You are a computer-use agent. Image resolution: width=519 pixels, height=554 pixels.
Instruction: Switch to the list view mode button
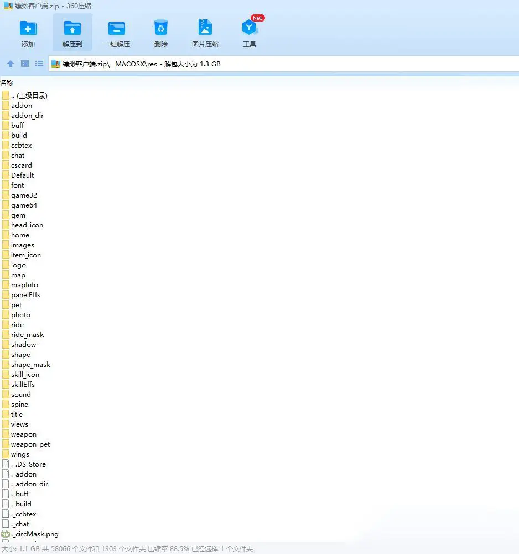[39, 64]
